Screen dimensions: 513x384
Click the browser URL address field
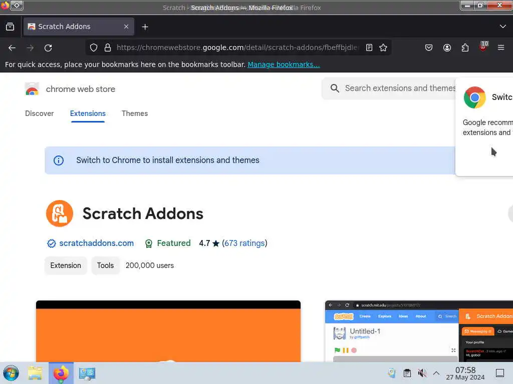tap(237, 47)
